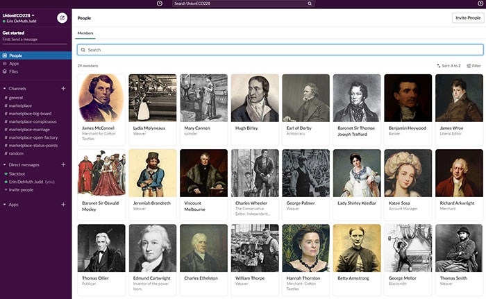Open Betty Armstrong's profile card
Viewport: 486px width, 299px height.
(357, 259)
